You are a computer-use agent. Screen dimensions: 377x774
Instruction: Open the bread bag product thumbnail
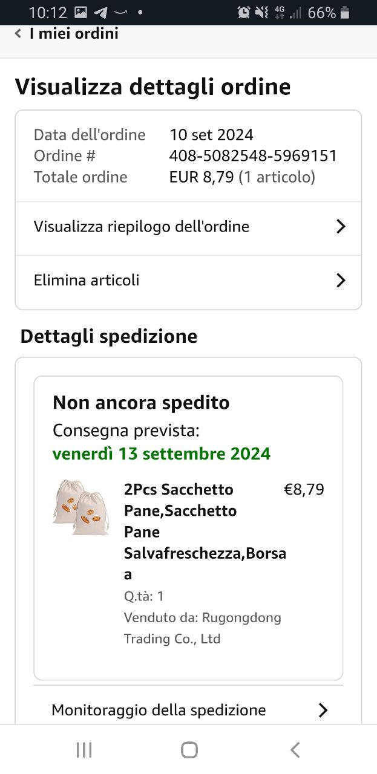point(81,507)
